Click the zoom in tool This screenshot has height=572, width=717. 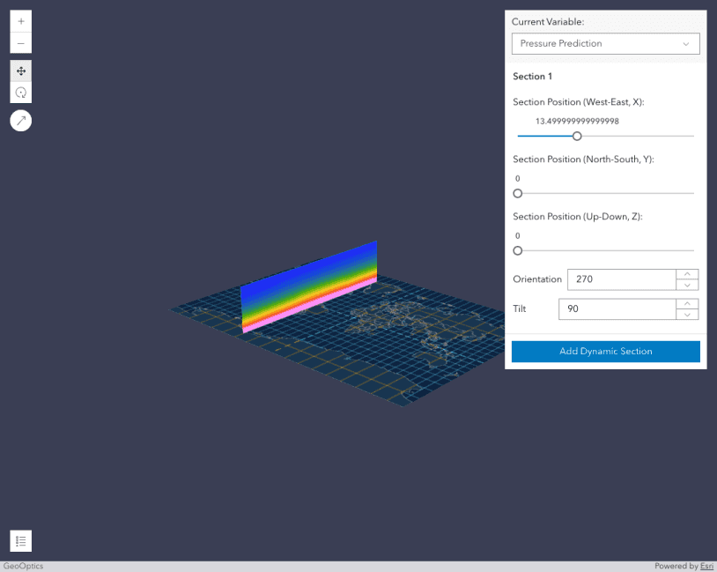pyautogui.click(x=20, y=19)
